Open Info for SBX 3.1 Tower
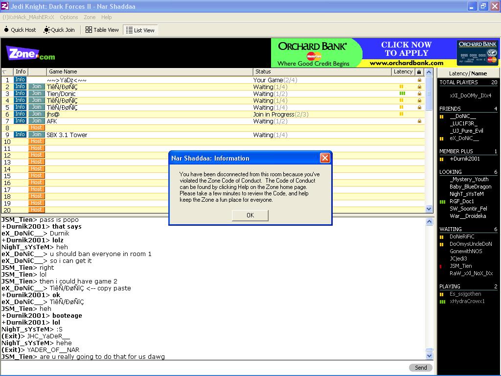 tap(20, 135)
